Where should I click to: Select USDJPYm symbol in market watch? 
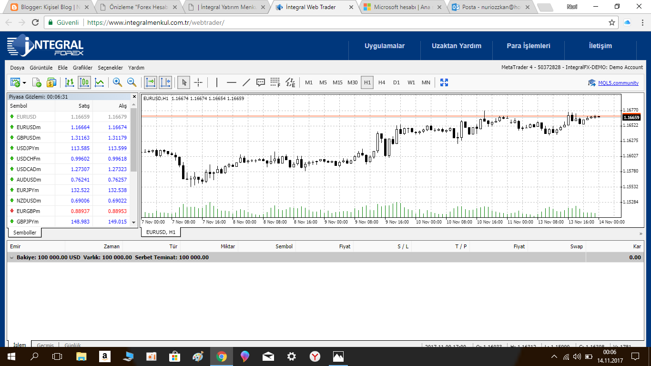[x=28, y=148]
